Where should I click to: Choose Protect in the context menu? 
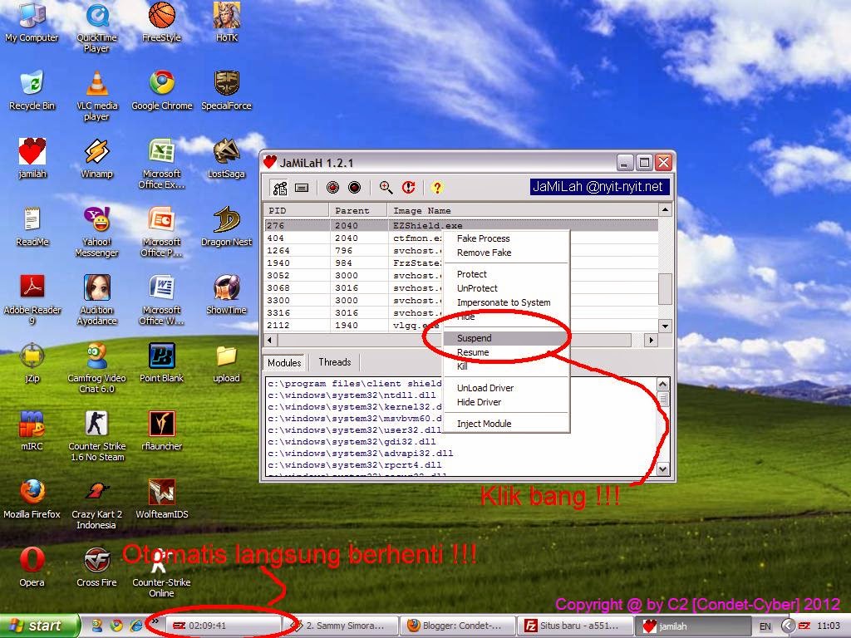click(x=506, y=274)
